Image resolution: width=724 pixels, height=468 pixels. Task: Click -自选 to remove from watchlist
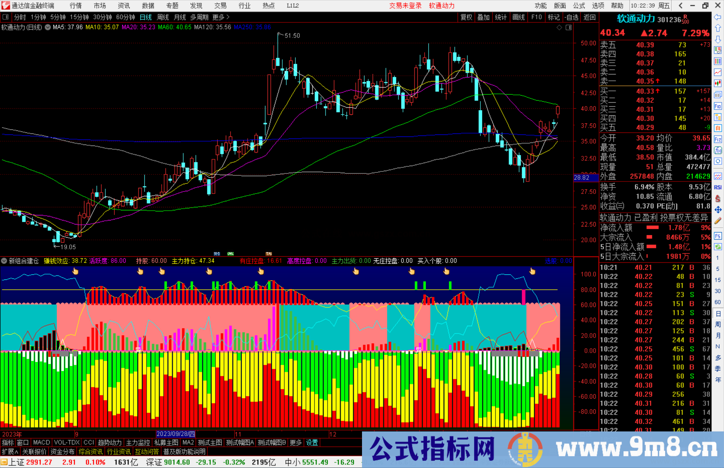coord(572,17)
